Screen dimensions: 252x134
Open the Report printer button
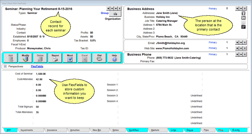tap(55, 58)
